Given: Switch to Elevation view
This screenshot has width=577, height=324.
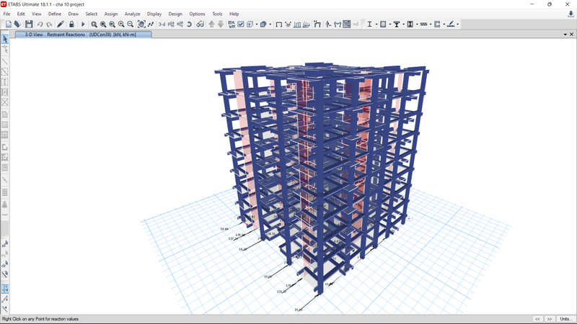Looking at the screenshot, I should click(180, 24).
